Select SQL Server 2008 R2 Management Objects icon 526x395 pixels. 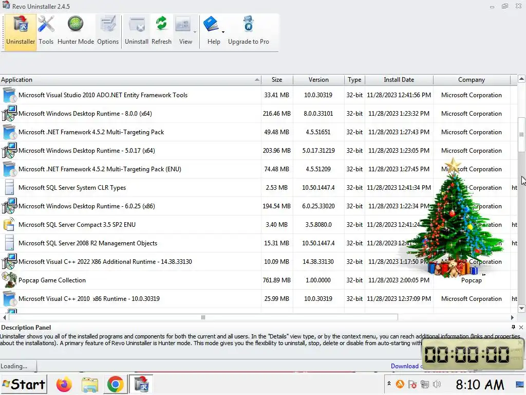point(9,243)
